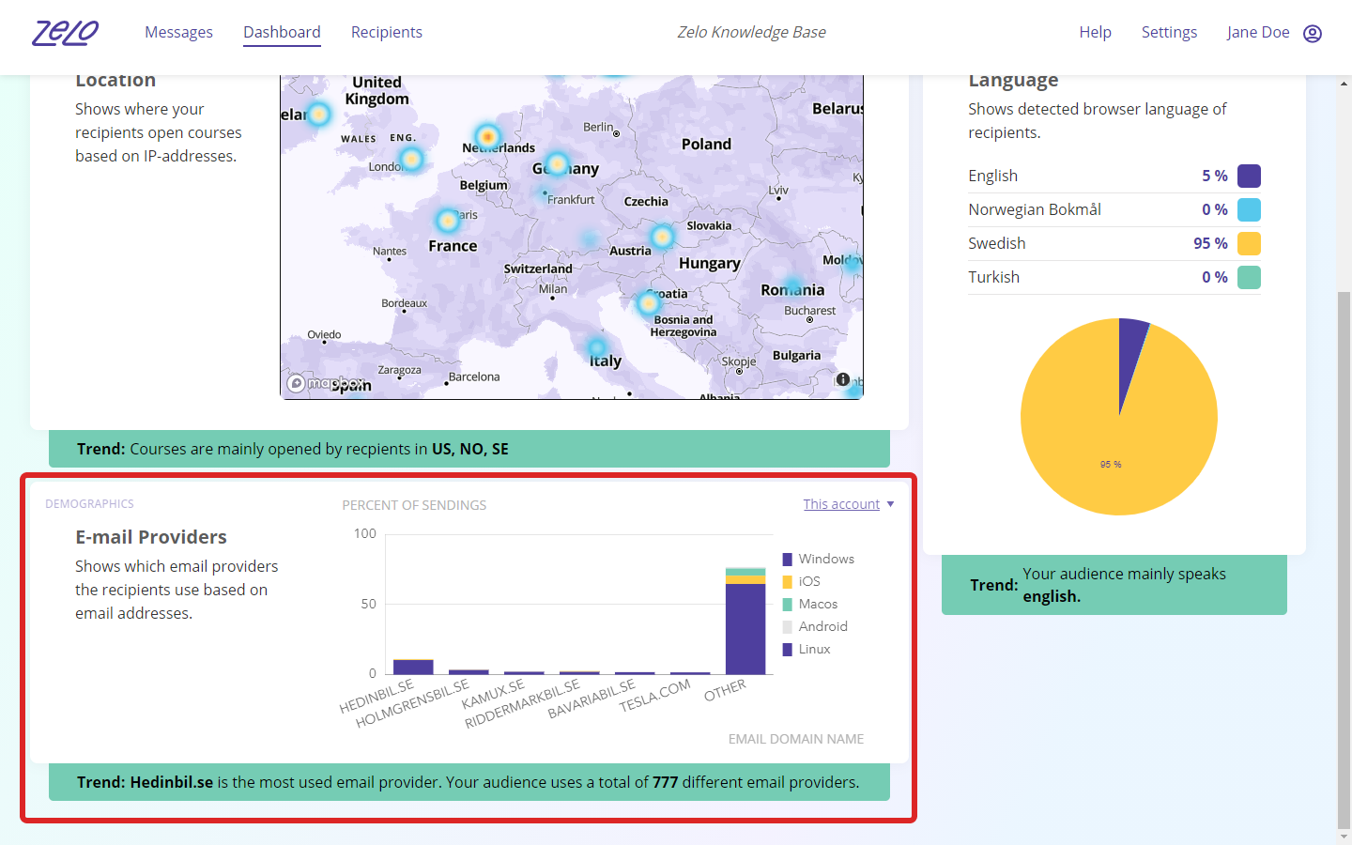Toggle Android legend entry in chart
Screen dimensions: 1352x845
pos(815,626)
